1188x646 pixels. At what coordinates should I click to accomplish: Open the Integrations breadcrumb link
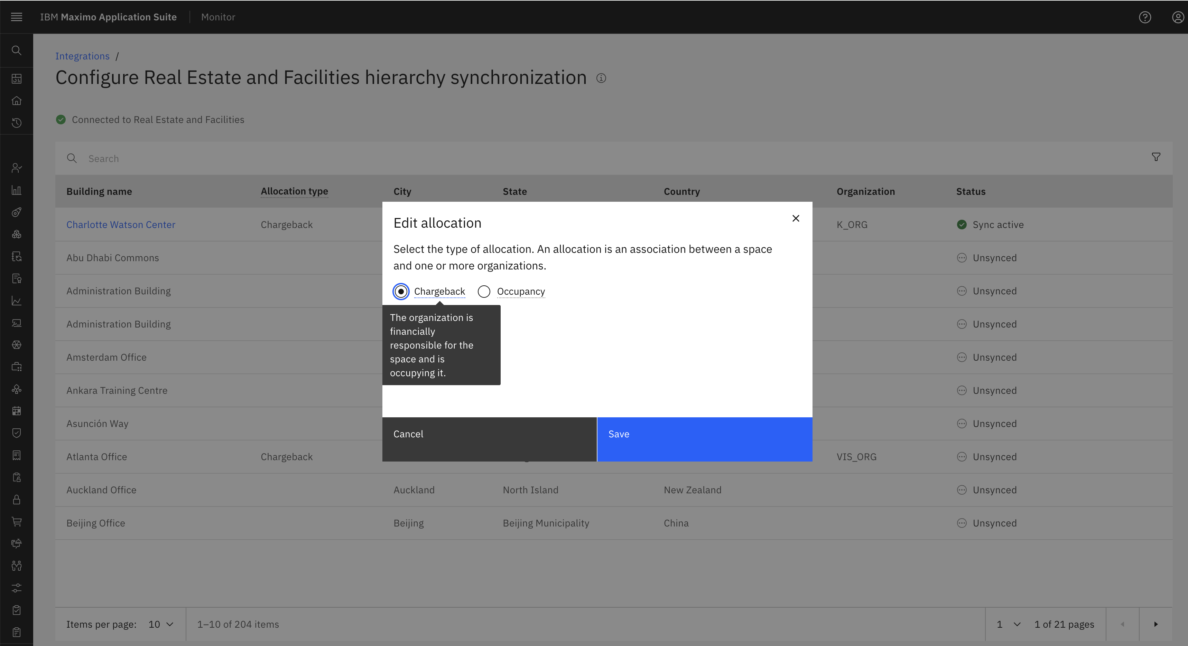tap(83, 56)
